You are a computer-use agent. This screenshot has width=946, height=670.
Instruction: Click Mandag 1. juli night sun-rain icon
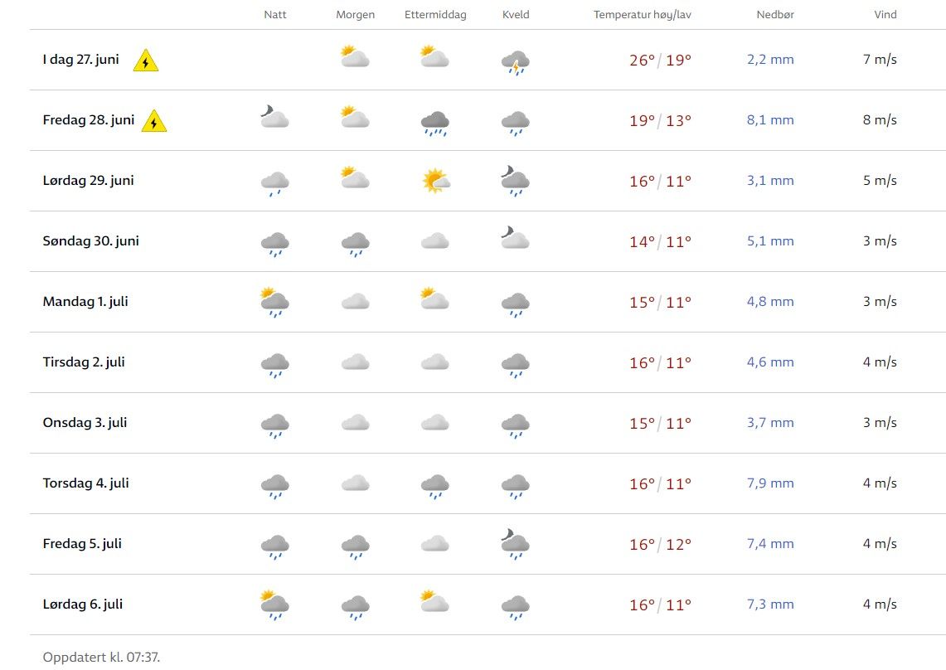274,302
